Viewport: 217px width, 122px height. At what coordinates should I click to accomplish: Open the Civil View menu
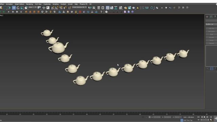(x=38, y=4)
